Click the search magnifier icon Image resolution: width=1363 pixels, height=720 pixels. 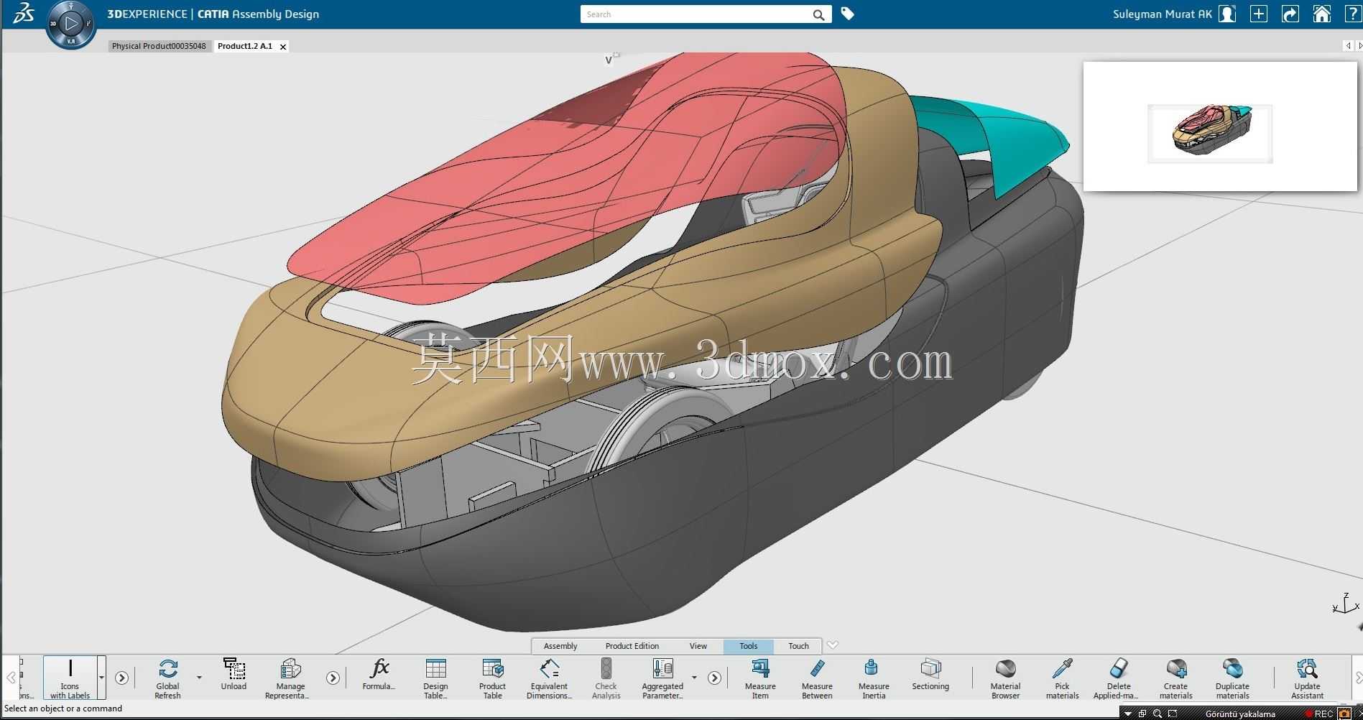(x=818, y=14)
